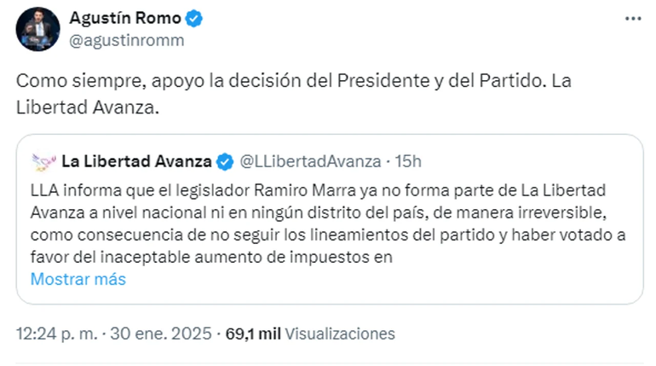The height and width of the screenshot is (366, 656).
Task: Expand the quoted post with Mostrar más
Action: coord(78,278)
